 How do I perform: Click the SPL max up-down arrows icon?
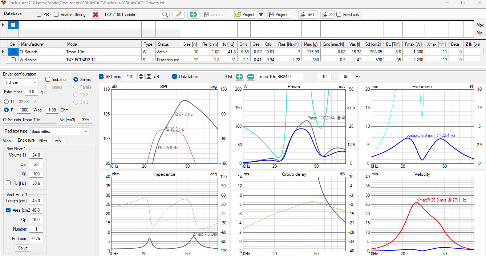pyautogui.click(x=141, y=77)
